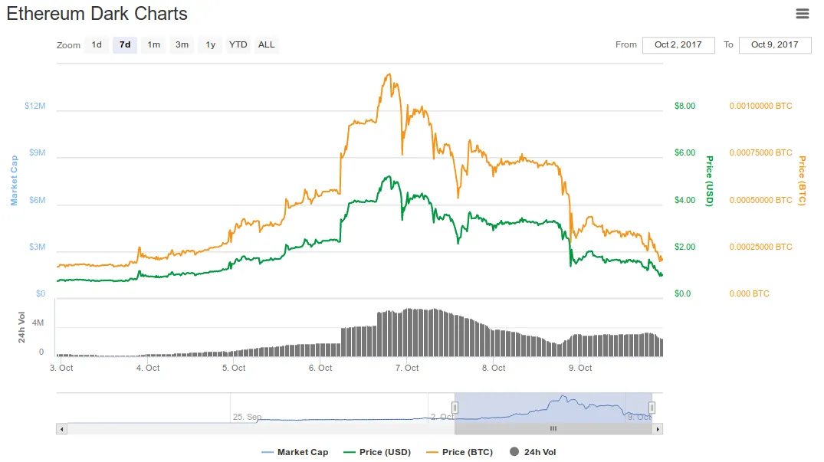This screenshot has width=824, height=462.
Task: Toggle Price (BTC) series in legend
Action: click(x=460, y=452)
